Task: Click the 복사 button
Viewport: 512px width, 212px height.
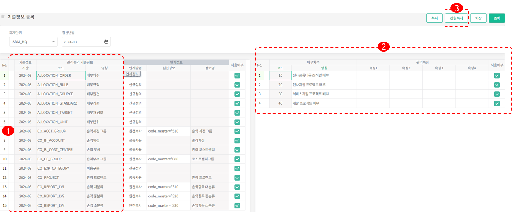Action: point(434,18)
